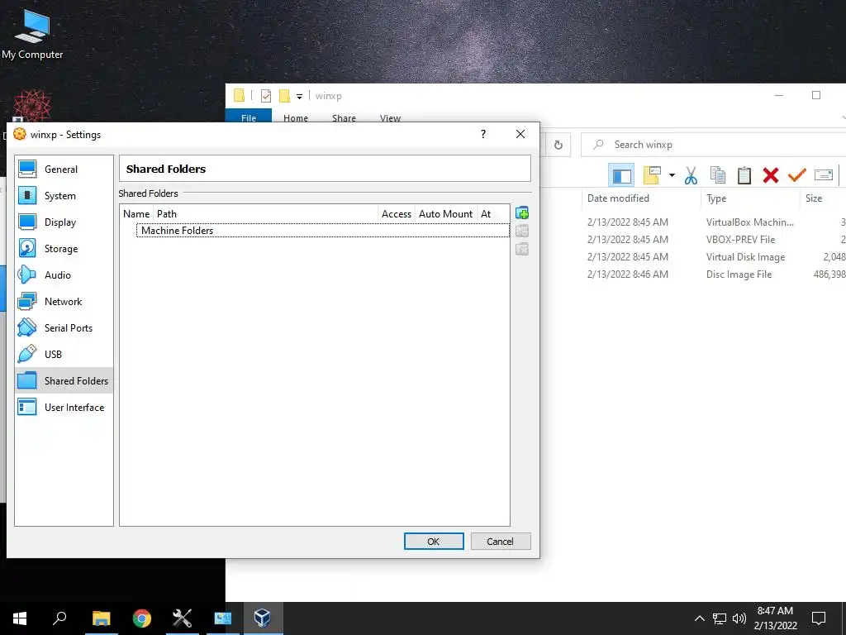Expand the view options dropdown arrow
The width and height of the screenshot is (846, 635).
[x=672, y=175]
